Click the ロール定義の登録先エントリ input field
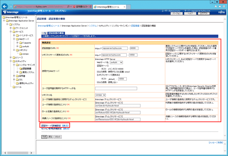228x156 pixels. 118,113
